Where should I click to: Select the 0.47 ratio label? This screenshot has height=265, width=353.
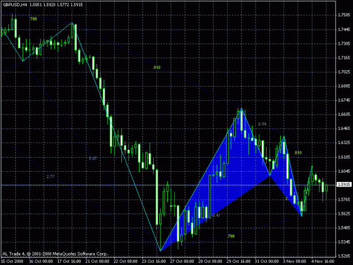[216, 215]
